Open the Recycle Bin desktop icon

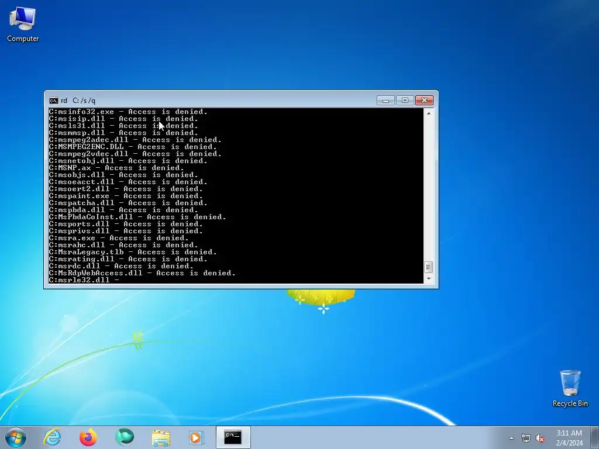(x=570, y=388)
